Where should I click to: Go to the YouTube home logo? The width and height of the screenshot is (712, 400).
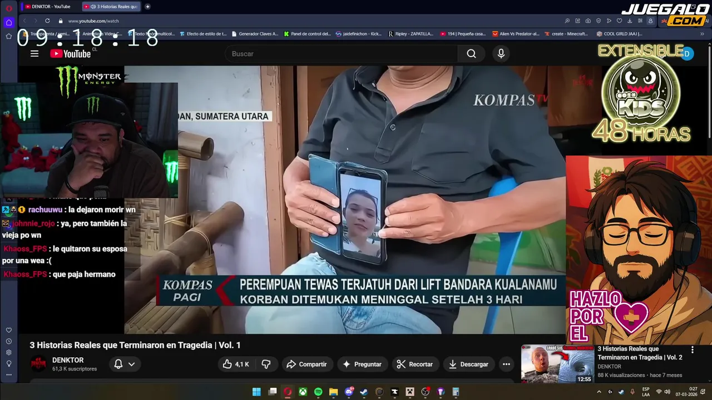tap(70, 53)
